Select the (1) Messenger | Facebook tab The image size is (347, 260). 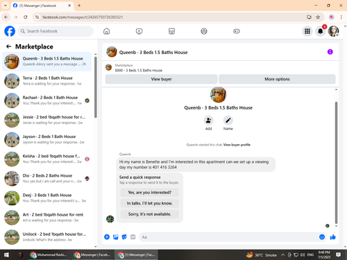pos(42,6)
